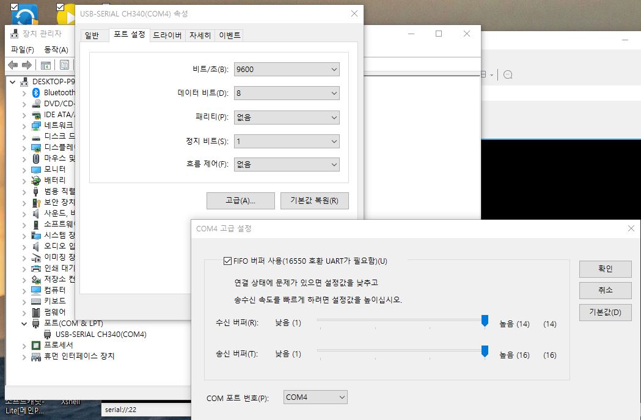Screen dimensions: 641x420
Task: Open the 파일(F) menu in Device Manager
Action: click(x=22, y=50)
